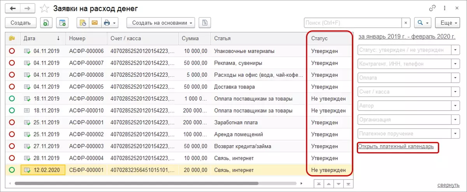The height and width of the screenshot is (192, 467).
Task: Click the report document icon in the toolbar
Action: (205, 23)
